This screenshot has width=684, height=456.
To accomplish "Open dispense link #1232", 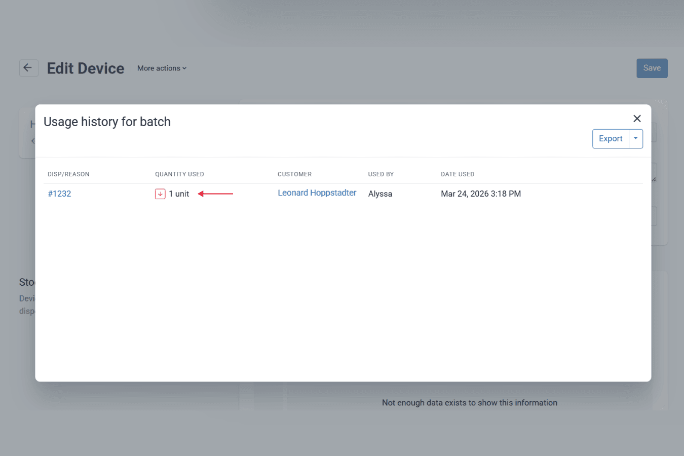I will (x=59, y=194).
